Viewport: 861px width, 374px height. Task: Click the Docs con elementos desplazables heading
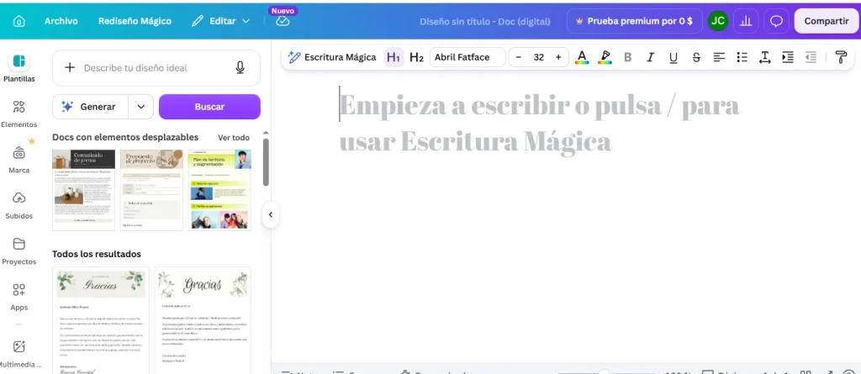pos(125,137)
